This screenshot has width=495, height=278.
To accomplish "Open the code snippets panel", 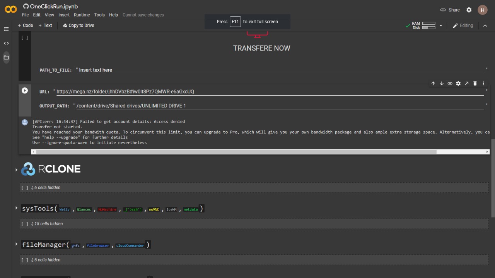I will pyautogui.click(x=6, y=43).
